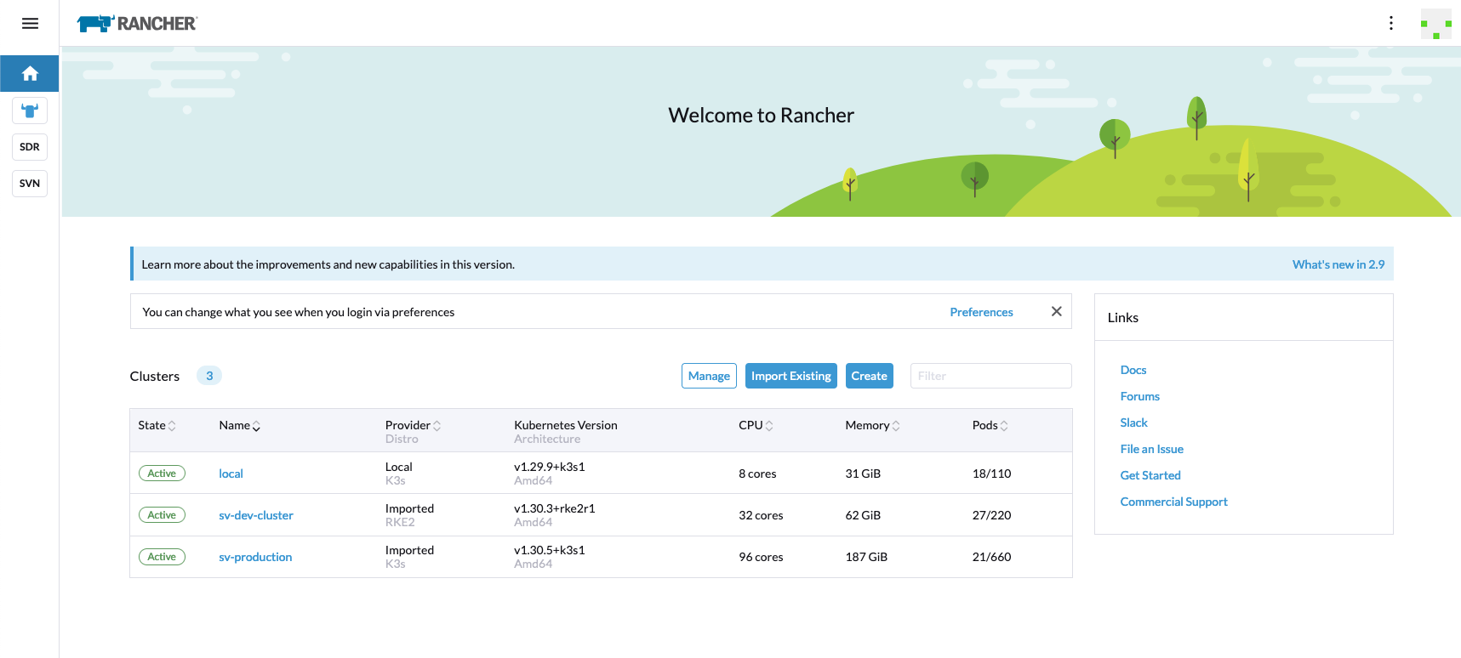The width and height of the screenshot is (1461, 658).
Task: Open the Preferences link
Action: [x=982, y=312]
